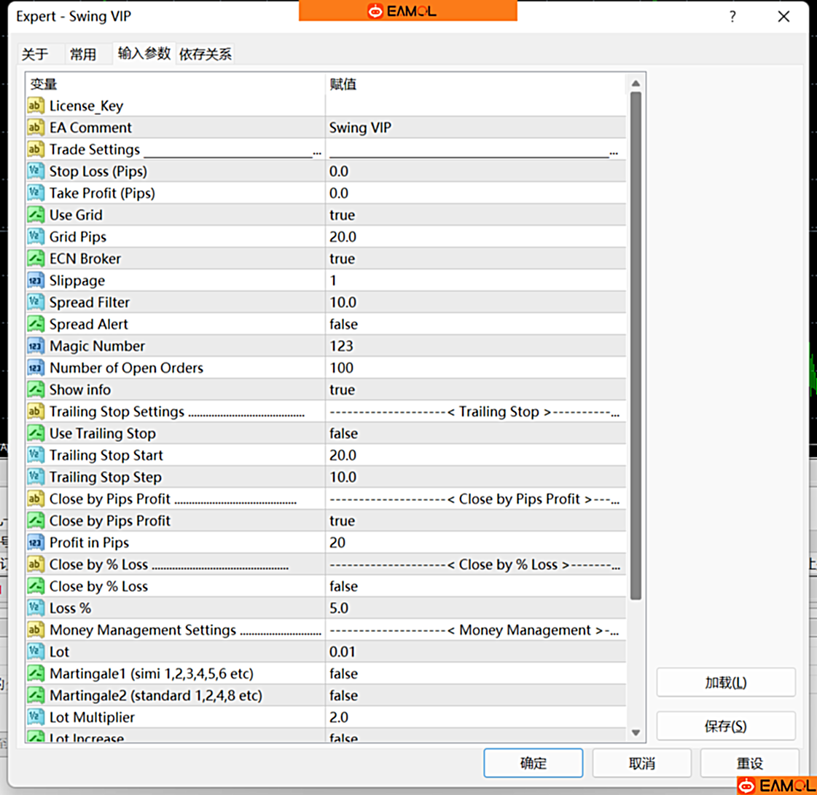
Task: Open the help question mark button
Action: pyautogui.click(x=732, y=17)
